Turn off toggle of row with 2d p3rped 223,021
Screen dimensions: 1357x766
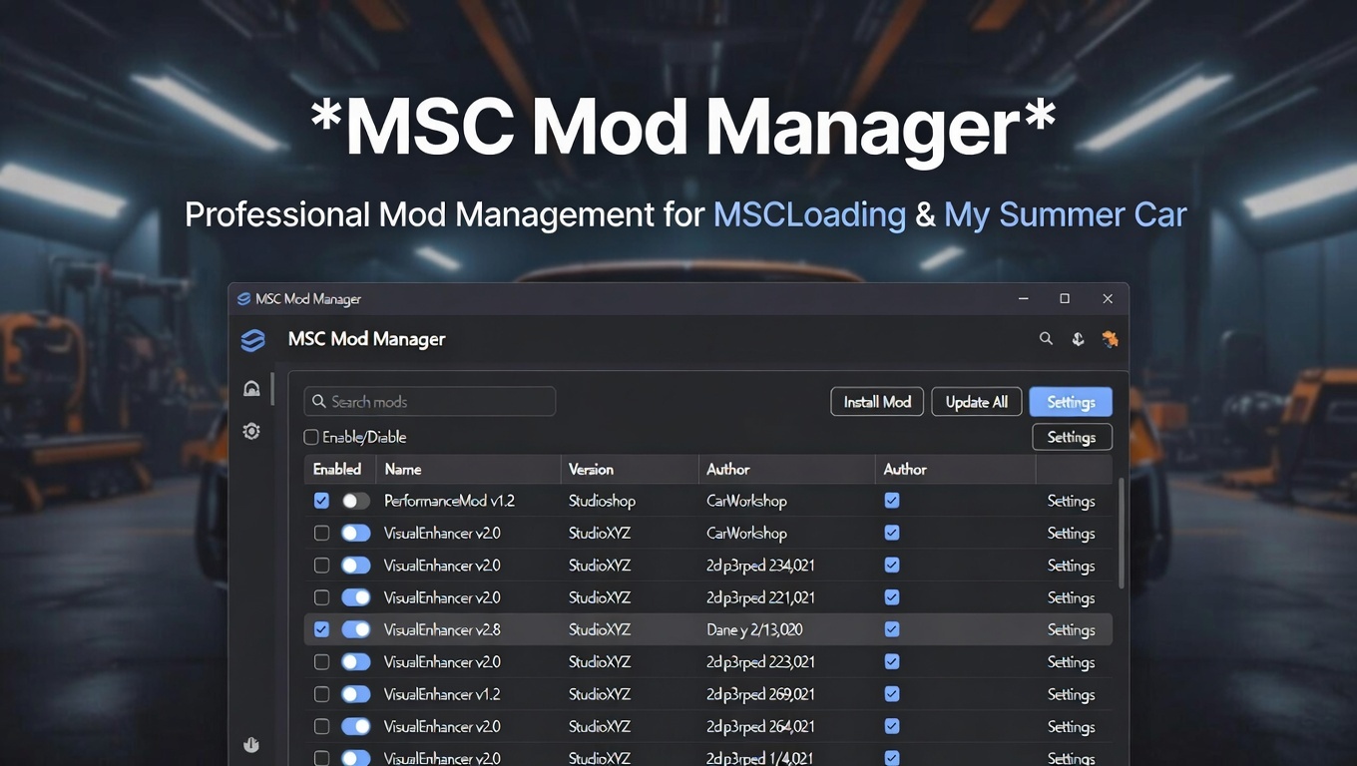pos(355,662)
